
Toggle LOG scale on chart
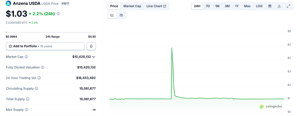[259, 6]
